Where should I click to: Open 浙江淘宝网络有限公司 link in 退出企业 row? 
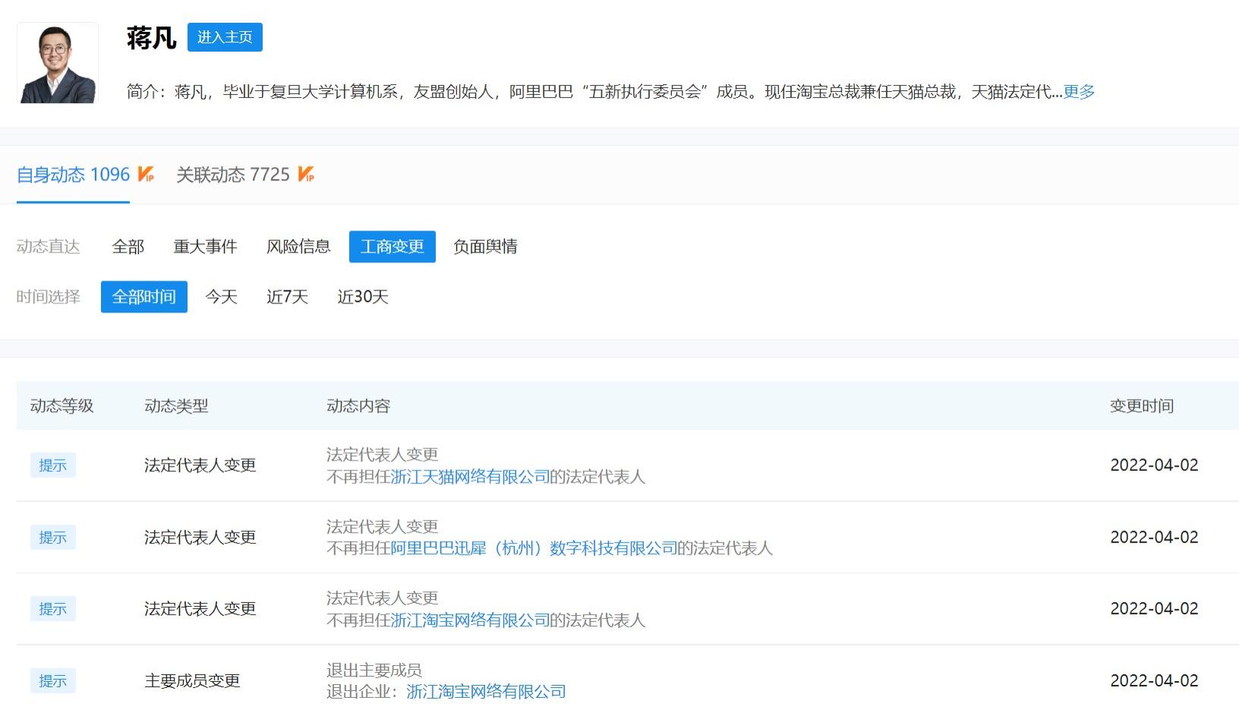coord(486,692)
